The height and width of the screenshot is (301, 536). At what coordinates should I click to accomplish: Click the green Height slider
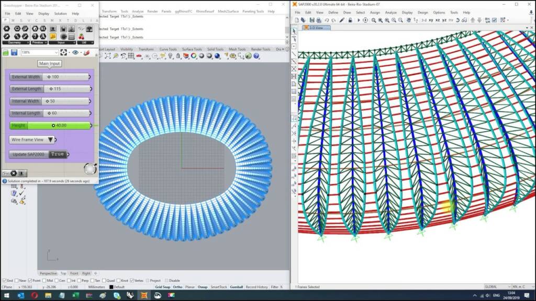click(51, 125)
